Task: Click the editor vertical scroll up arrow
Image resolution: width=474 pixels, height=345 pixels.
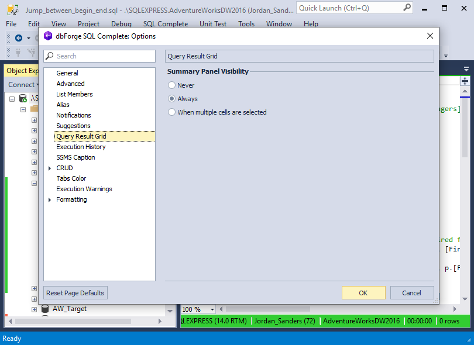Action: coord(465,91)
